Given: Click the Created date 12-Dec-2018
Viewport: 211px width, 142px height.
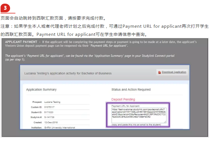Looking at the screenshot, I should point(51,122).
